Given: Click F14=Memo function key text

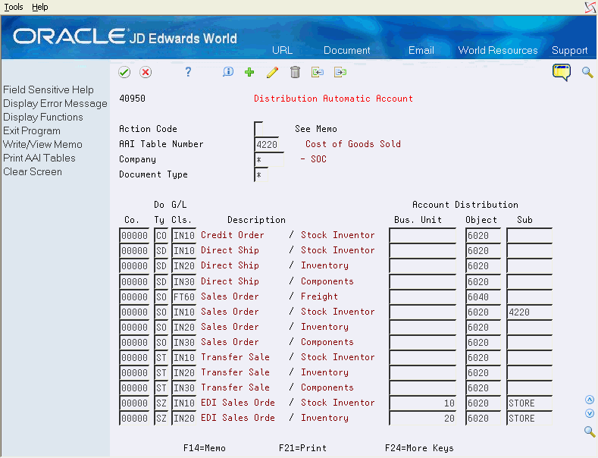Looking at the screenshot, I should coord(205,448).
